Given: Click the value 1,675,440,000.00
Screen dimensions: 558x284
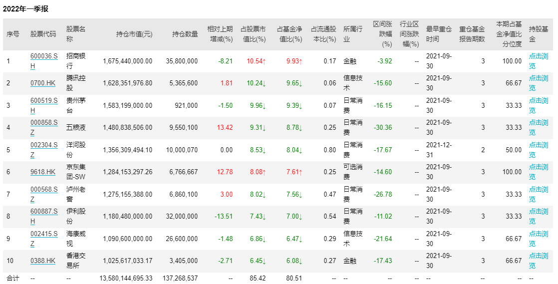Looking at the screenshot, I should pyautogui.click(x=128, y=61).
